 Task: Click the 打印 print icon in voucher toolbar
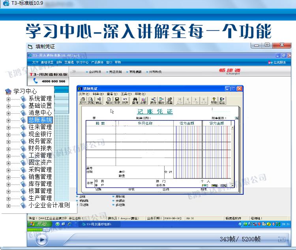[x=82, y=100]
